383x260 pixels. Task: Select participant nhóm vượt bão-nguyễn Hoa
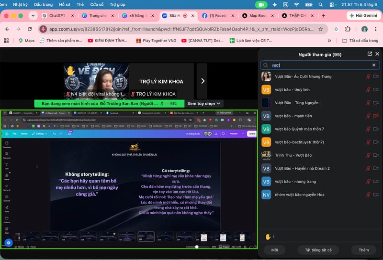click(320, 195)
